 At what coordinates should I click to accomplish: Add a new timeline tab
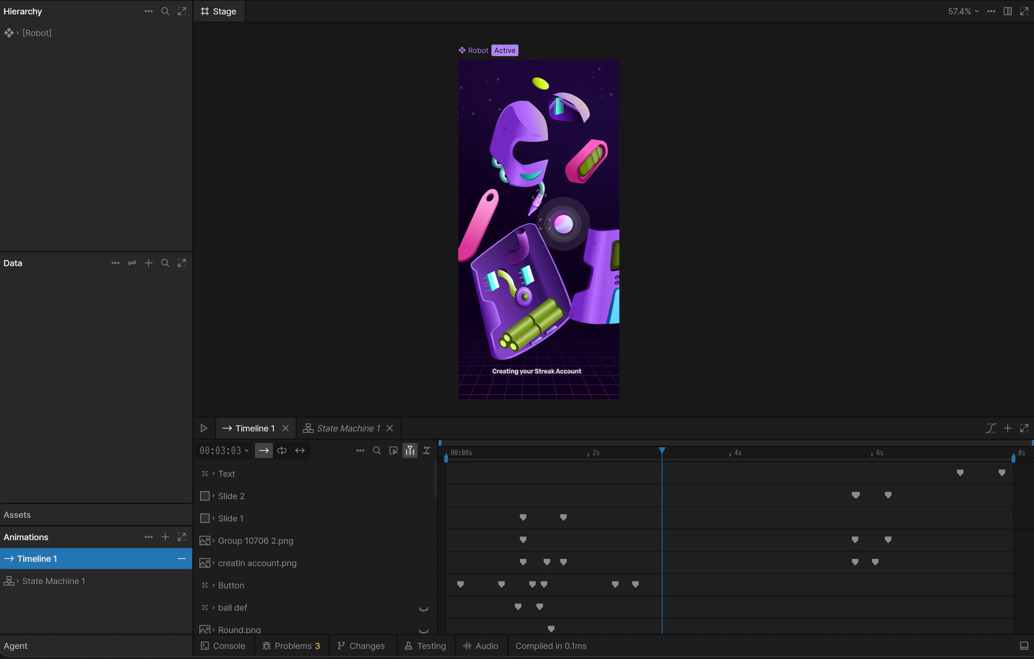coord(1007,428)
